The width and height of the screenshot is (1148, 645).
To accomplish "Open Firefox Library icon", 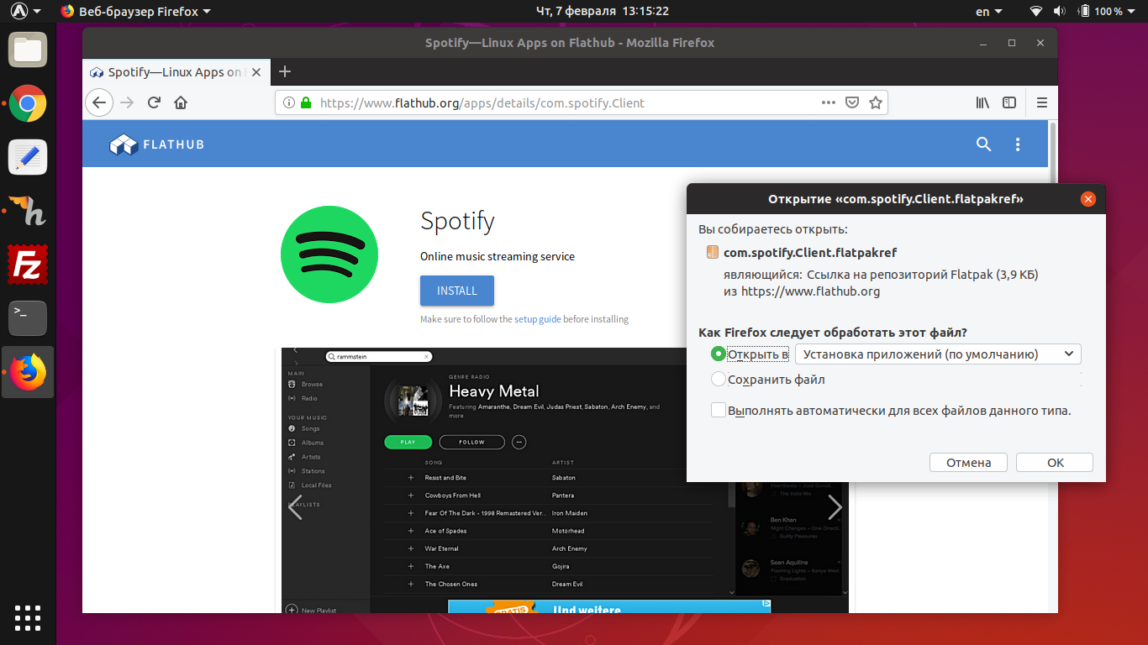I will tap(982, 102).
